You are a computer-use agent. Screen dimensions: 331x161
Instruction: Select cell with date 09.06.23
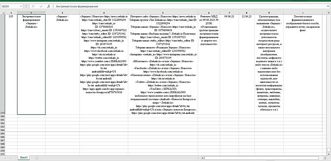[229, 65]
